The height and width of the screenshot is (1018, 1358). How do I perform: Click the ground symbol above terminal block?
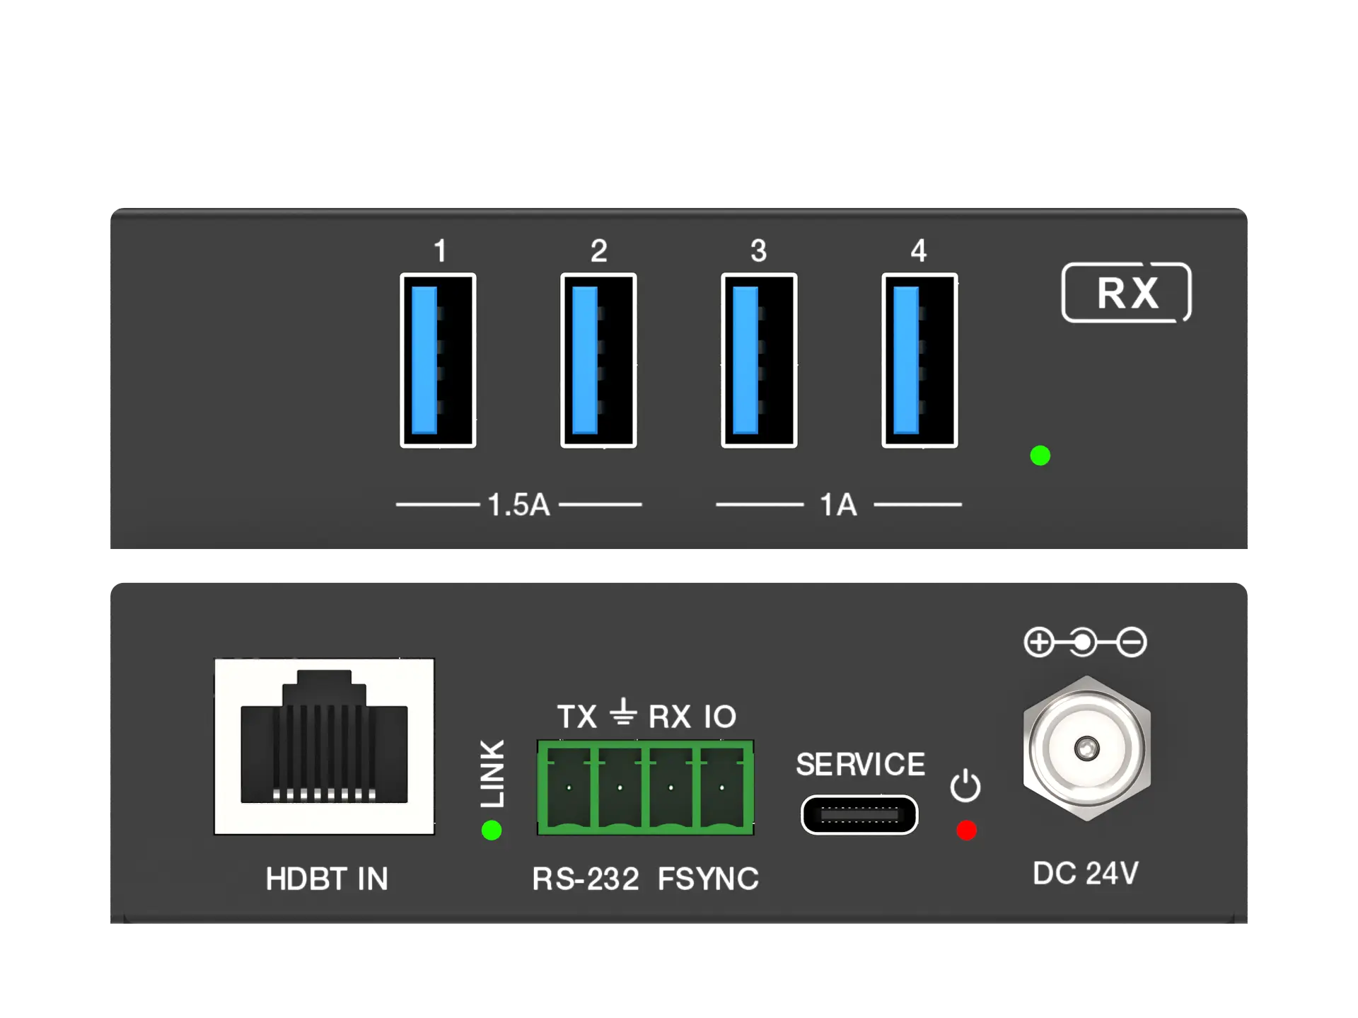coord(623,712)
